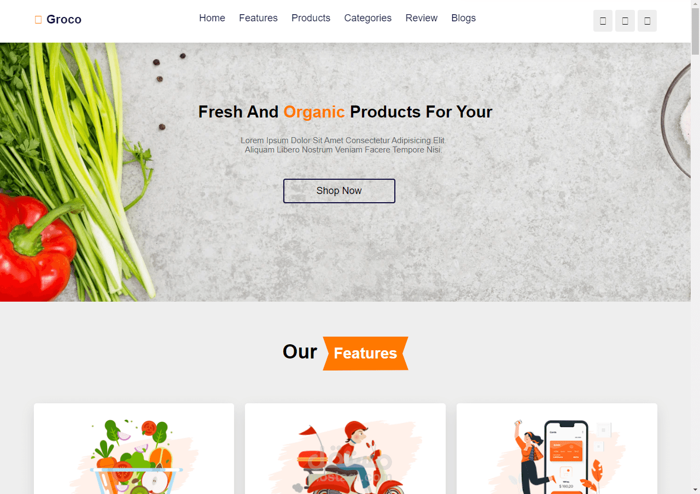
Task: Go to Home in navigation bar
Action: [x=212, y=18]
